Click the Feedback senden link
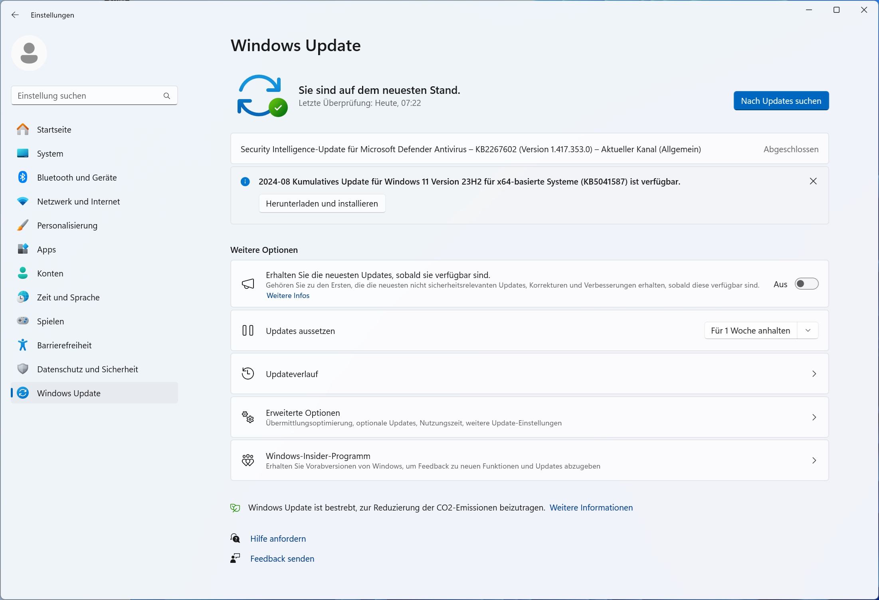Image resolution: width=879 pixels, height=600 pixels. tap(282, 559)
